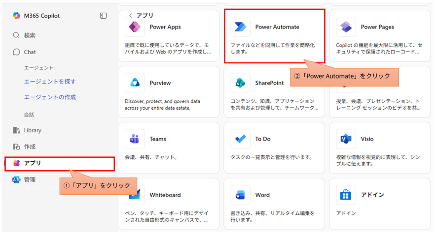437x234 pixels.
Task: Click the SharePoint app icon
Action: pyautogui.click(x=240, y=83)
